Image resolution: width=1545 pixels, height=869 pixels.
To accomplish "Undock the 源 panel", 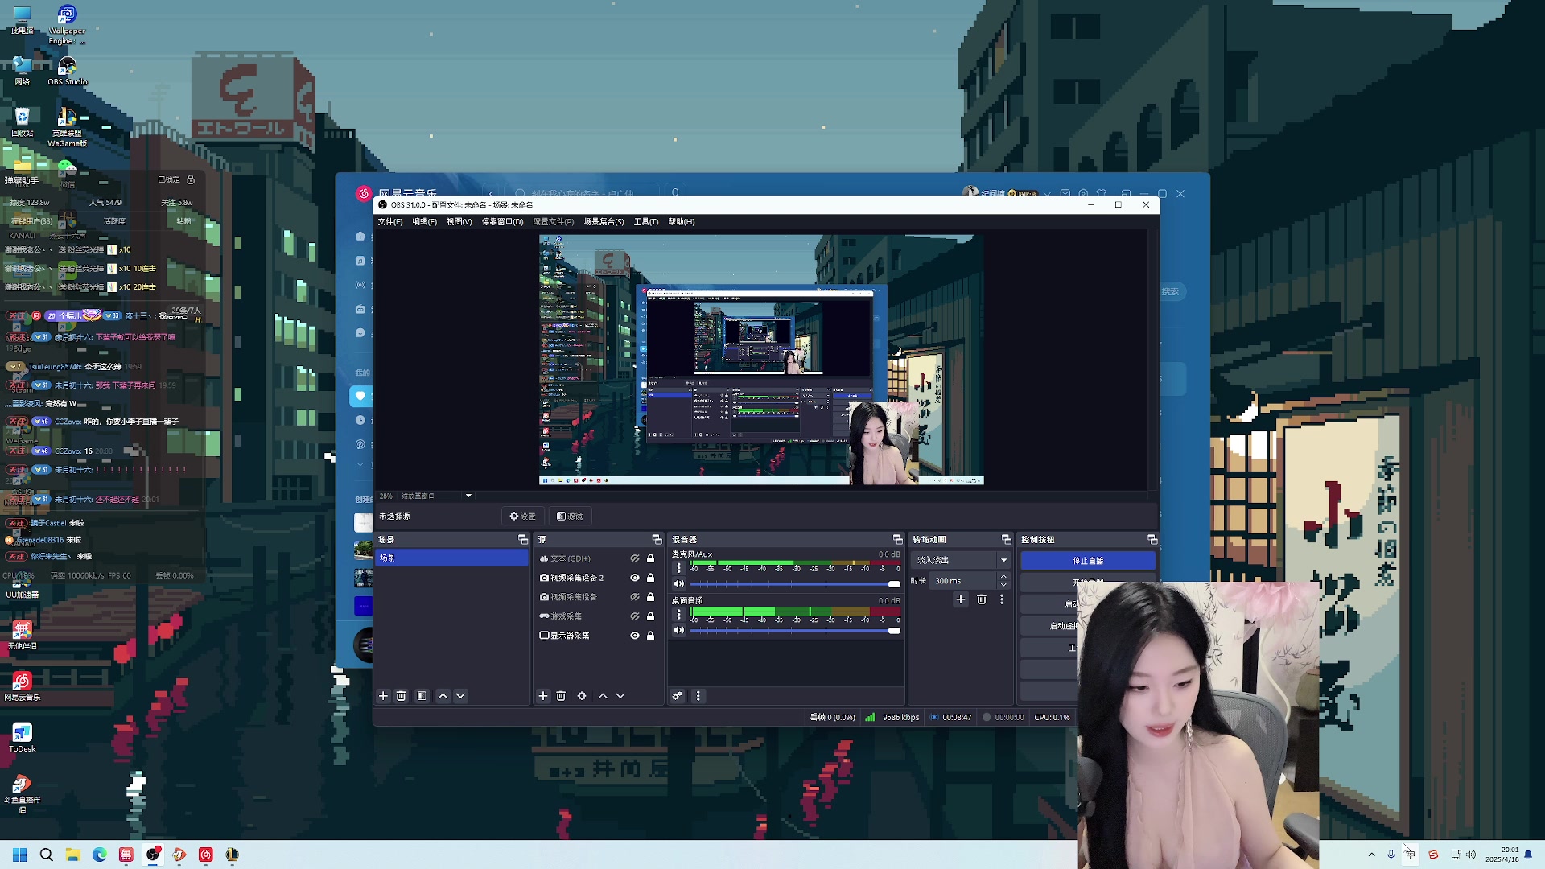I will click(657, 539).
